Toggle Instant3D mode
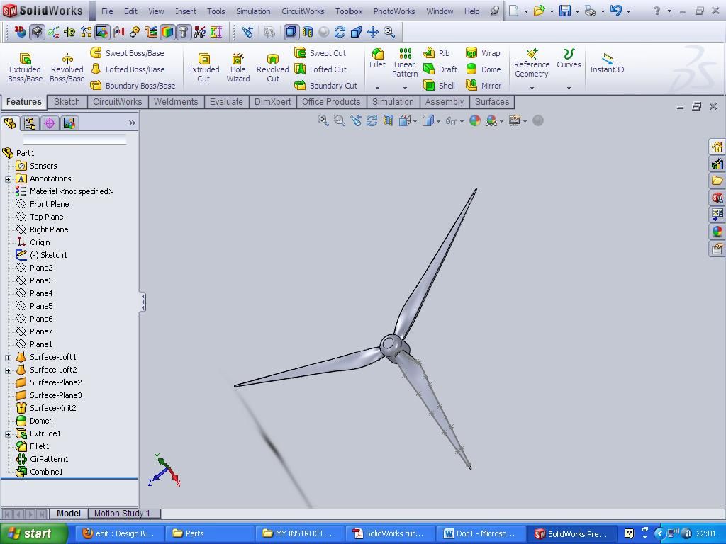 point(607,62)
